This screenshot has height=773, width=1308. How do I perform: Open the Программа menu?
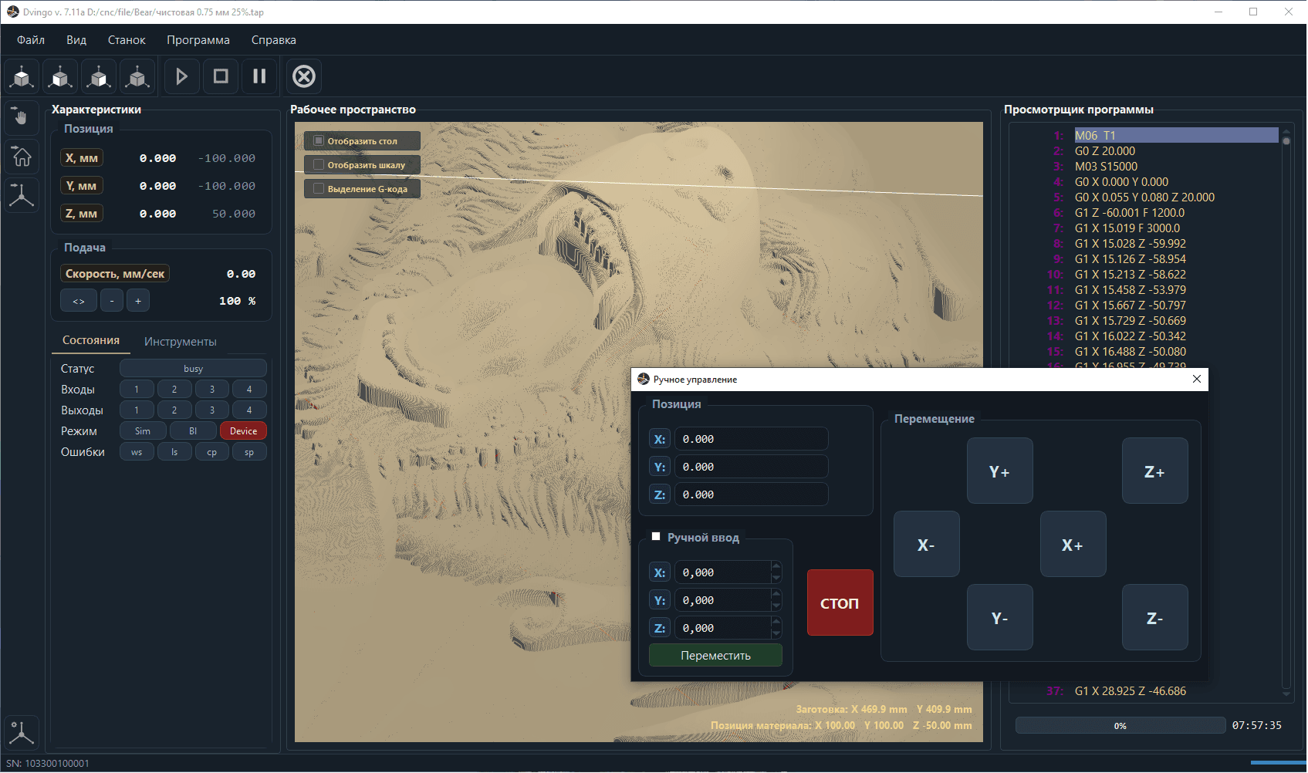(198, 40)
